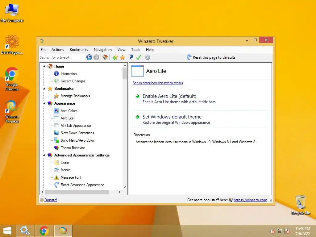
Task: Open the Tools menu
Action: pyautogui.click(x=136, y=50)
